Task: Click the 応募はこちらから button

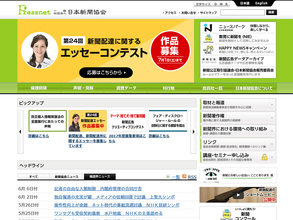Action: (106, 73)
